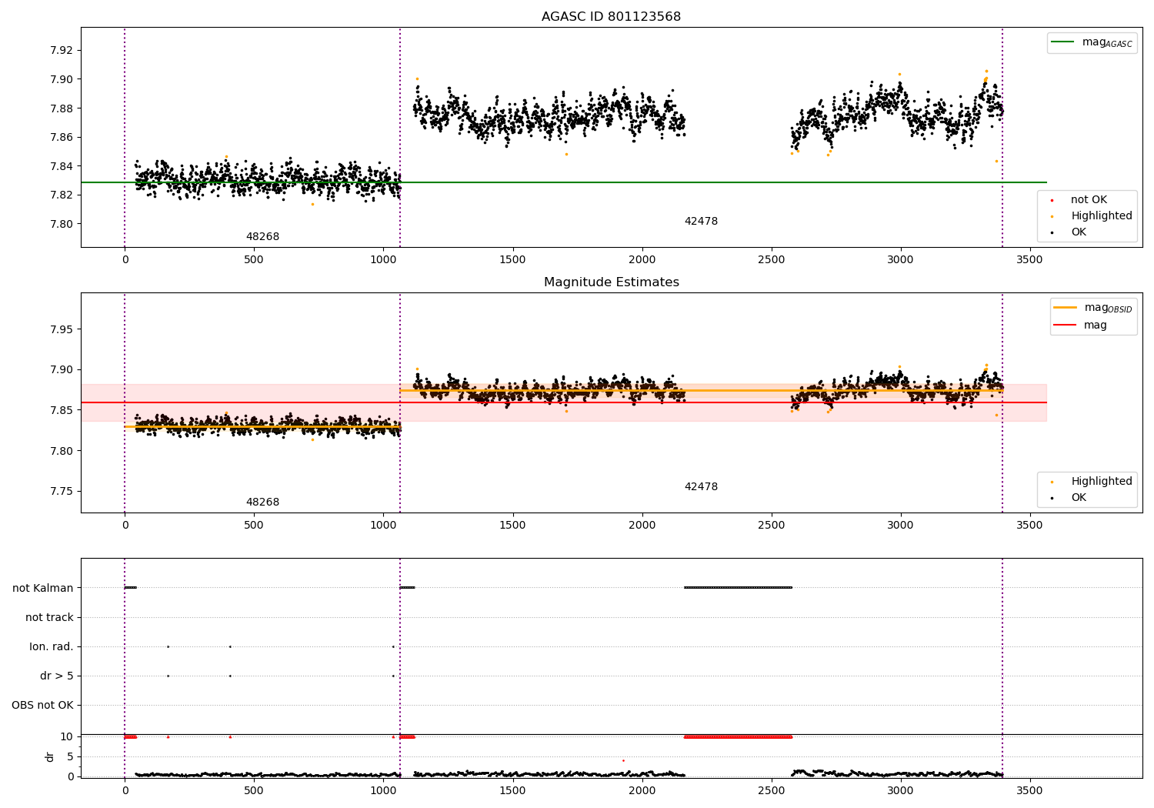Click the '42478' label in the Magnitude Estimates plot

701,487
